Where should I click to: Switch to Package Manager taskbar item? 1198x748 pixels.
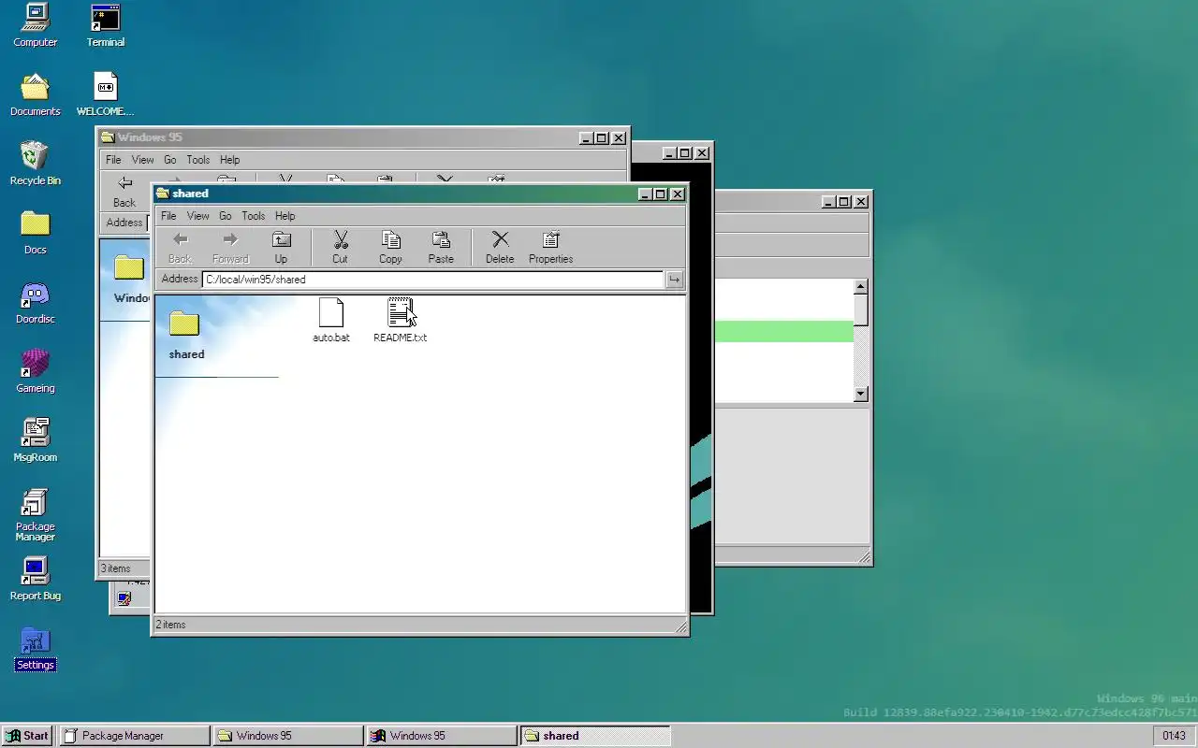pos(134,736)
